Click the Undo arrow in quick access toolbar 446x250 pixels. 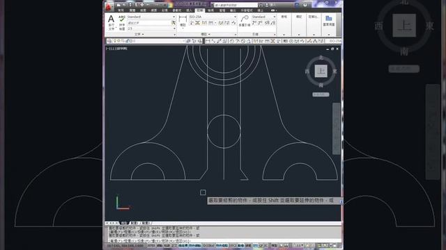[x=148, y=5]
